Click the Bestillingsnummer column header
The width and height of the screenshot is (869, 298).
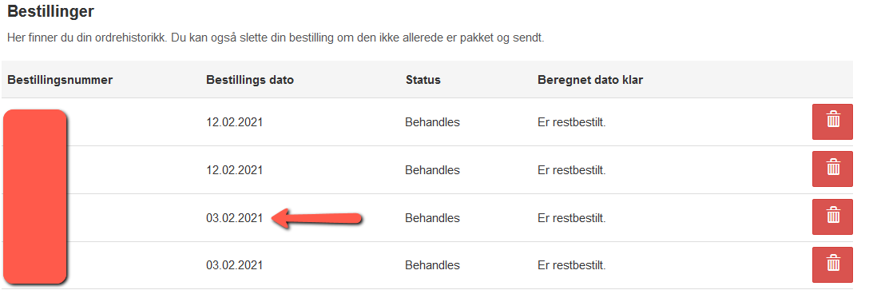point(60,80)
